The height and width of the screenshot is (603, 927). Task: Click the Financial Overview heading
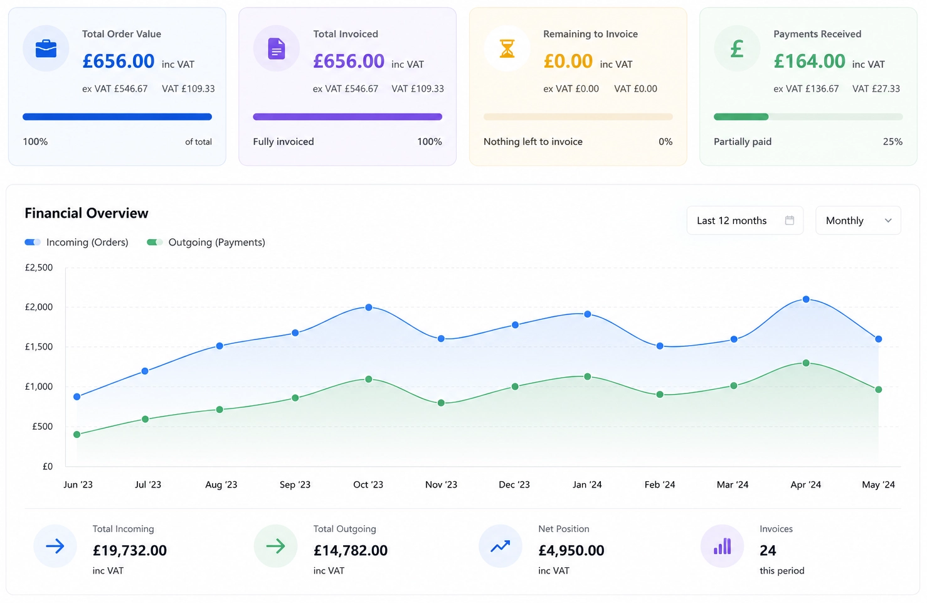pyautogui.click(x=87, y=213)
